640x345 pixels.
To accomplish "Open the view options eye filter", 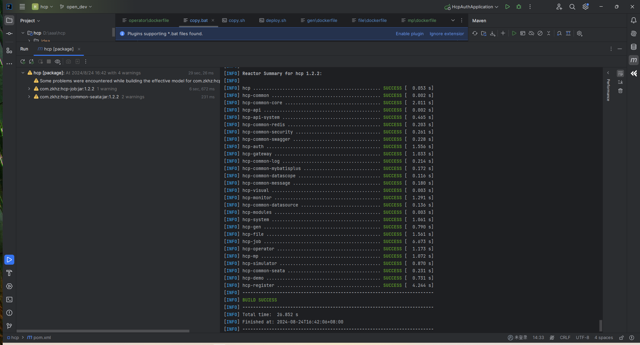I will point(57,61).
